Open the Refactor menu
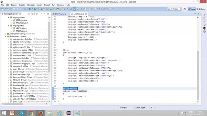207x116 pixels. [x=22, y=5]
